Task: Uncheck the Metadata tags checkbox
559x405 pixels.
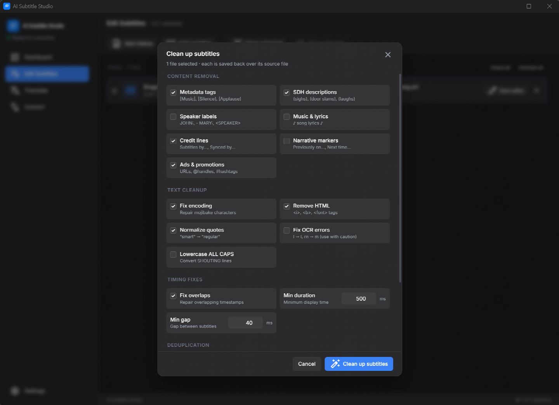Action: pos(174,92)
